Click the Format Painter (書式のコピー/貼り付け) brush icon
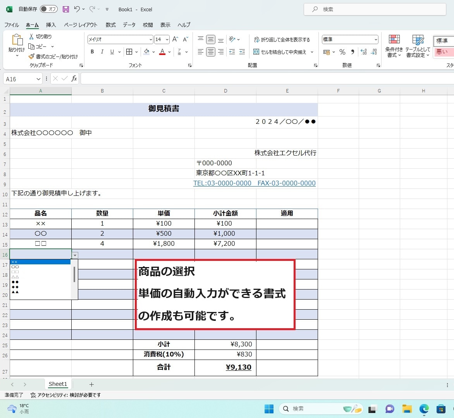 coord(31,57)
